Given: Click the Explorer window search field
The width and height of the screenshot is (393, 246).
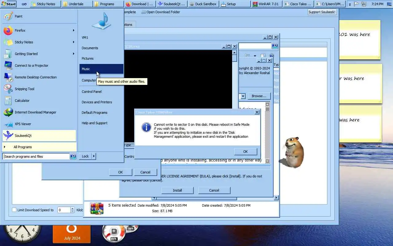Looking at the screenshot, I should coord(255,46).
